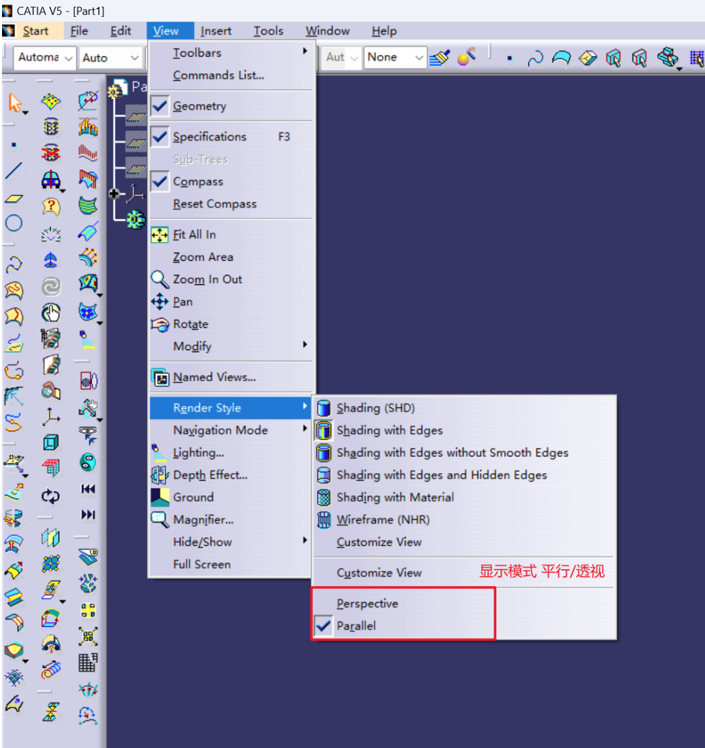Click the Fit All In icon in View menu
Image resolution: width=705 pixels, height=748 pixels.
(x=160, y=235)
